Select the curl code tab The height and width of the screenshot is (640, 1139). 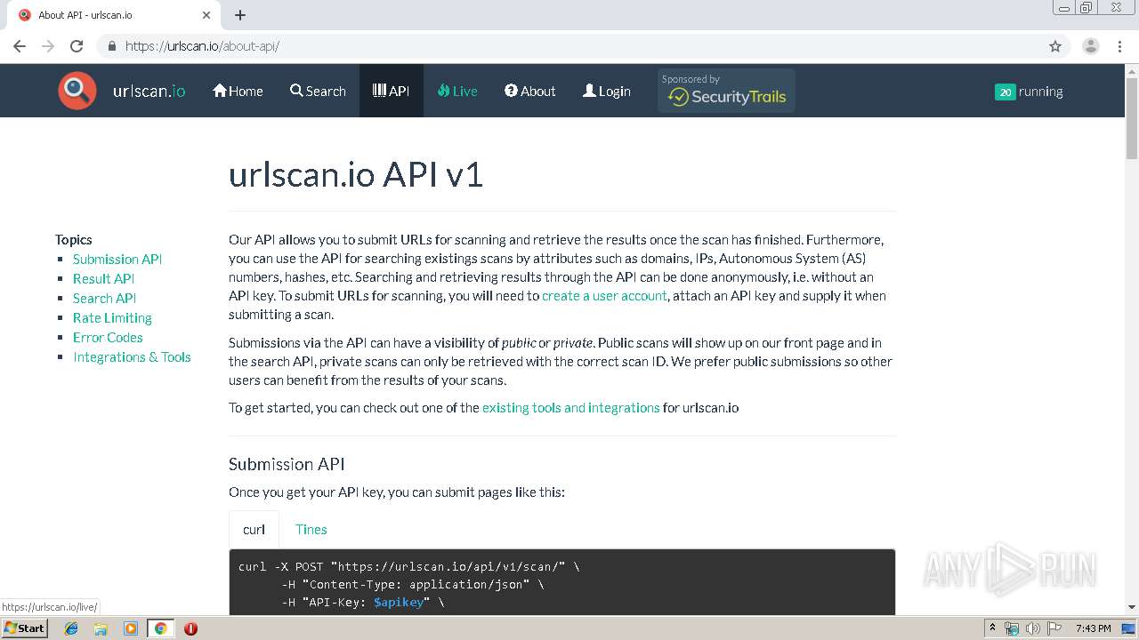254,529
